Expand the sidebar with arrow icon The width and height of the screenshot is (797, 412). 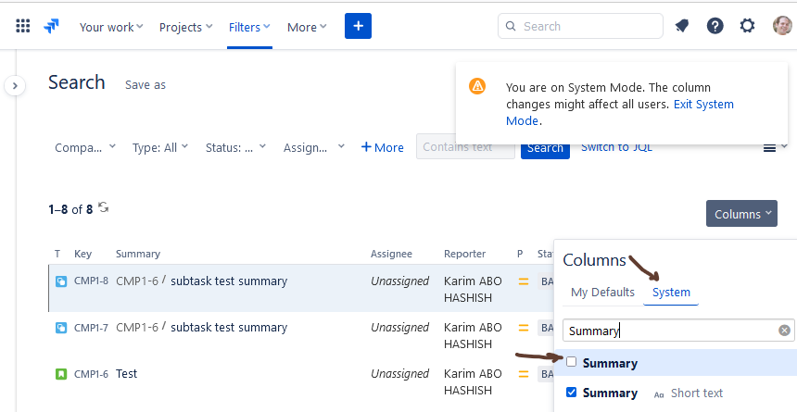coord(15,86)
